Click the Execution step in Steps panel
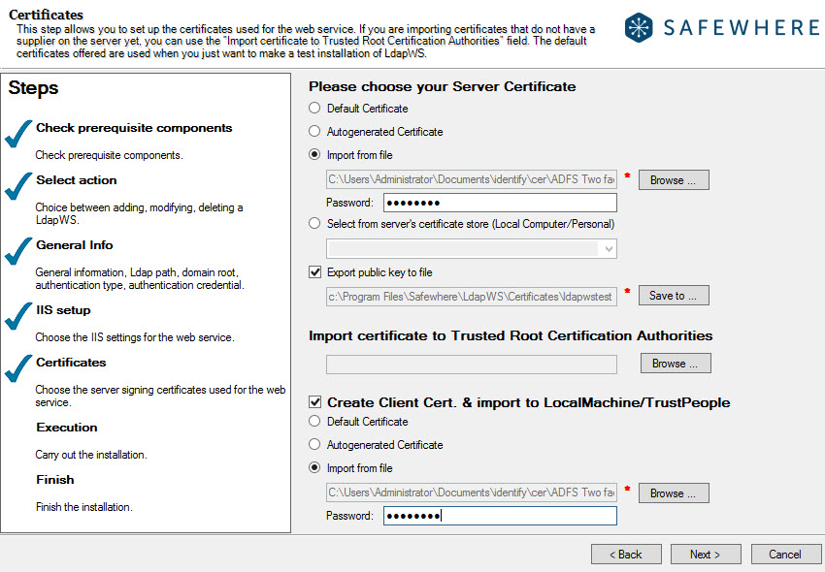825x572 pixels. (66, 427)
